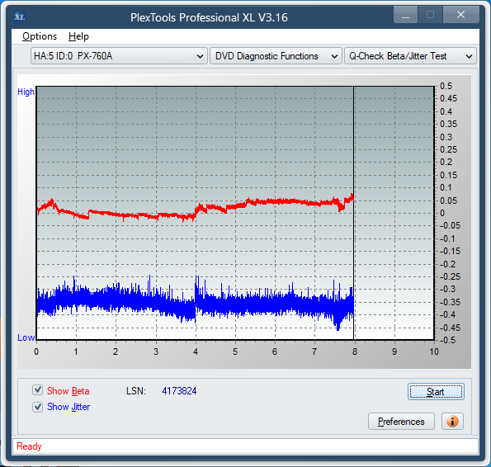This screenshot has width=491, height=467.
Task: Close the PlexTools Professional window
Action: click(x=461, y=15)
